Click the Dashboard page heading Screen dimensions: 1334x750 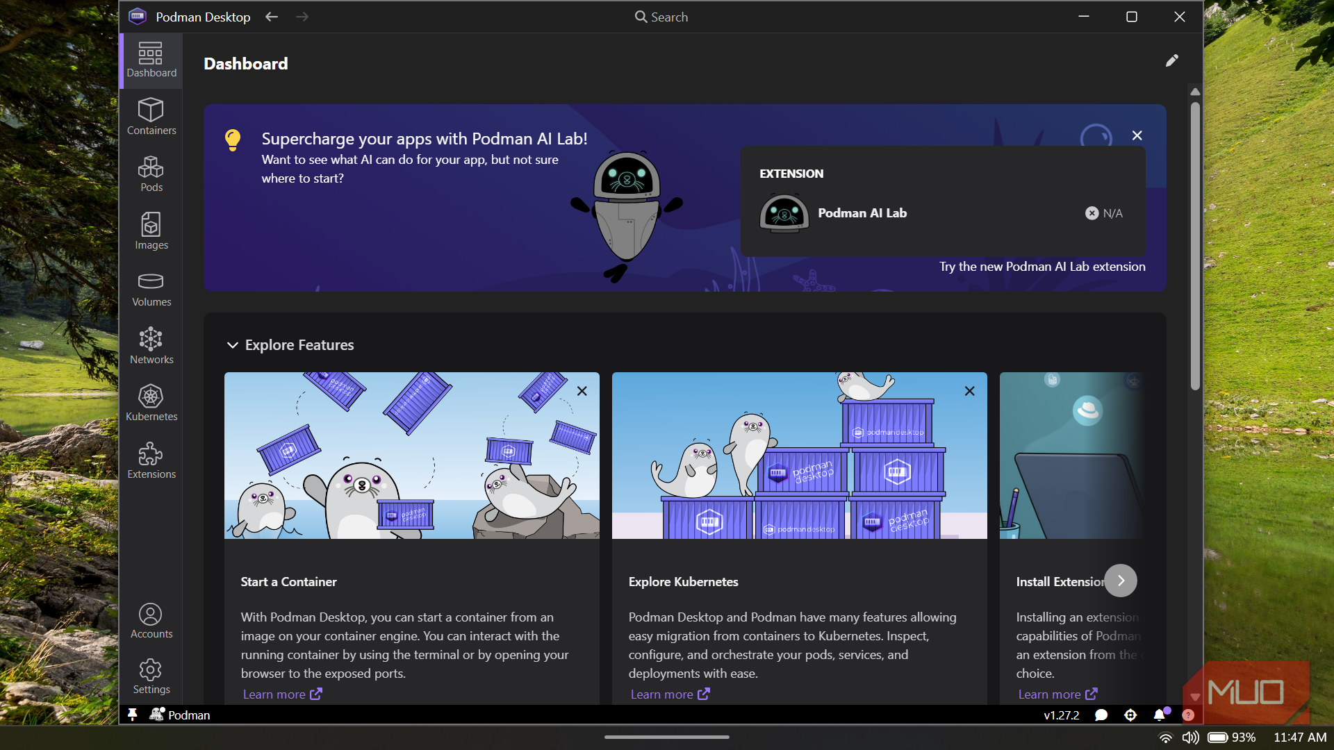click(246, 64)
